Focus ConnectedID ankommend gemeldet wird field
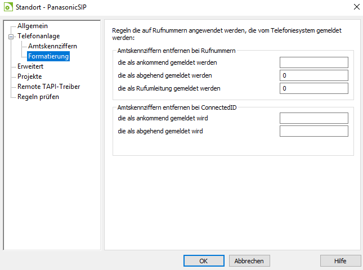Image resolution: width=363 pixels, height=270 pixels. coord(313,118)
